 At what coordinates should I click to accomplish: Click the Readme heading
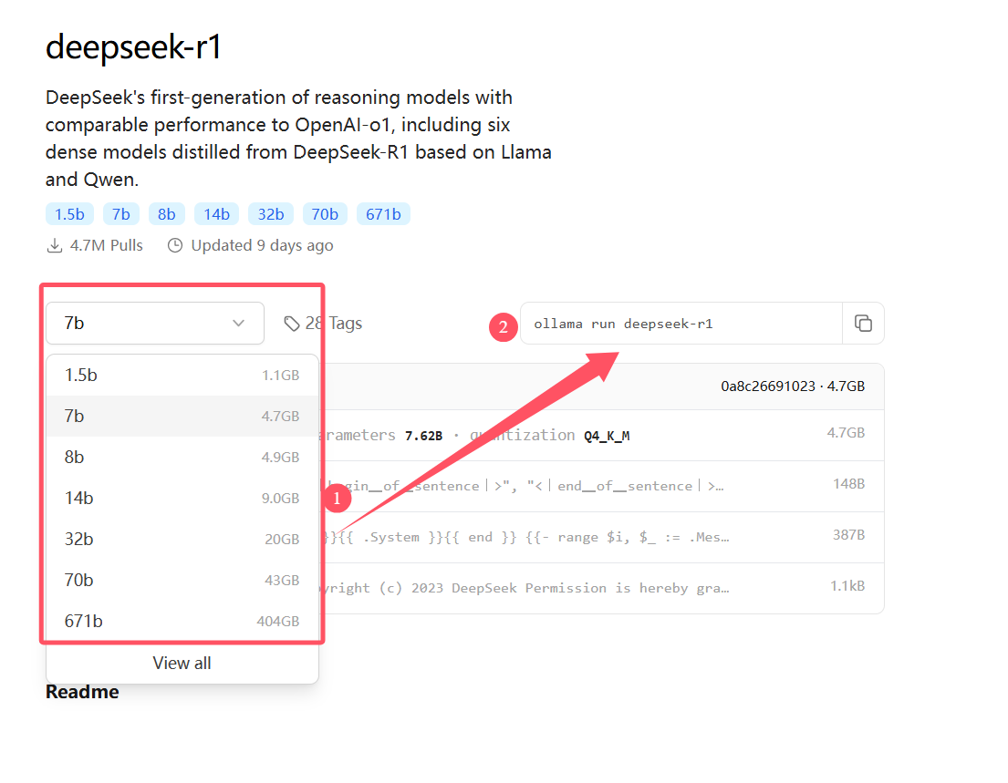[82, 692]
